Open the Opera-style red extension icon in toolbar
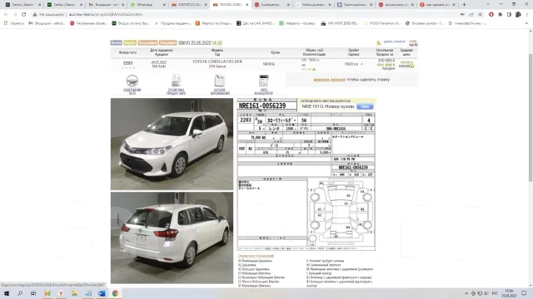 (491, 15)
